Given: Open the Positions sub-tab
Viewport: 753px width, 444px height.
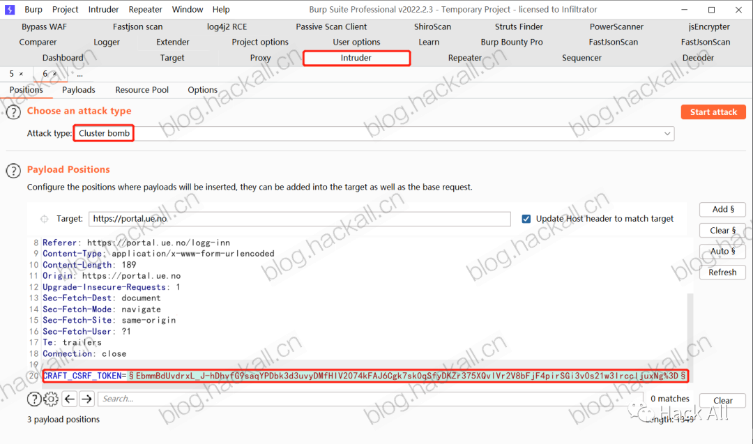Looking at the screenshot, I should click(26, 90).
